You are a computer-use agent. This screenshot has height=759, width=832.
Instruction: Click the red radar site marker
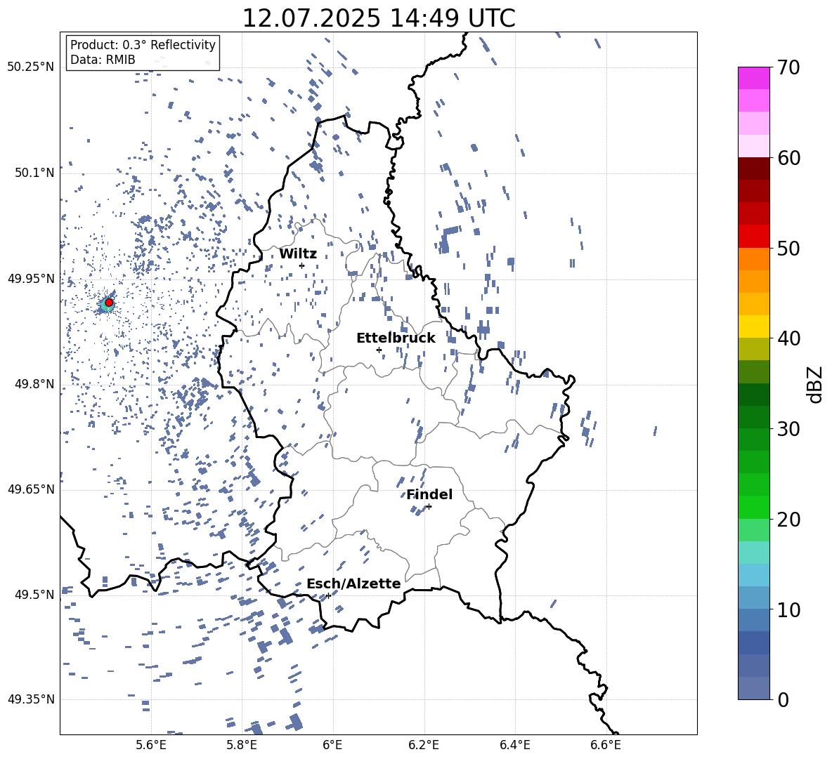click(x=109, y=303)
